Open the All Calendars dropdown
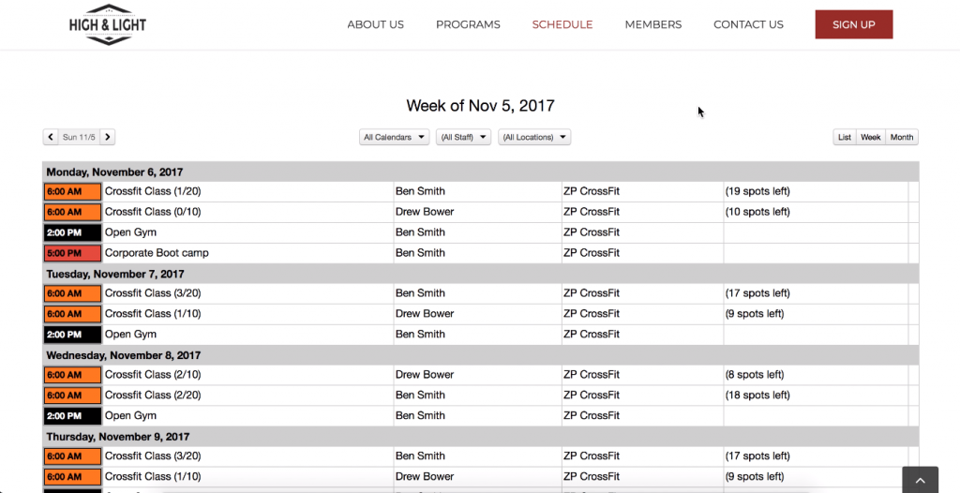 click(395, 137)
